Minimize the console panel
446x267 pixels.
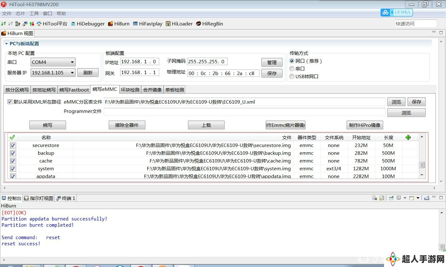(434, 197)
